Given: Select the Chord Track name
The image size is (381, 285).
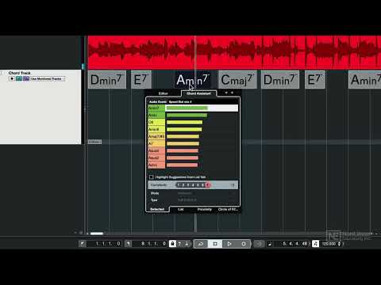Looking at the screenshot, I should coord(20,73).
